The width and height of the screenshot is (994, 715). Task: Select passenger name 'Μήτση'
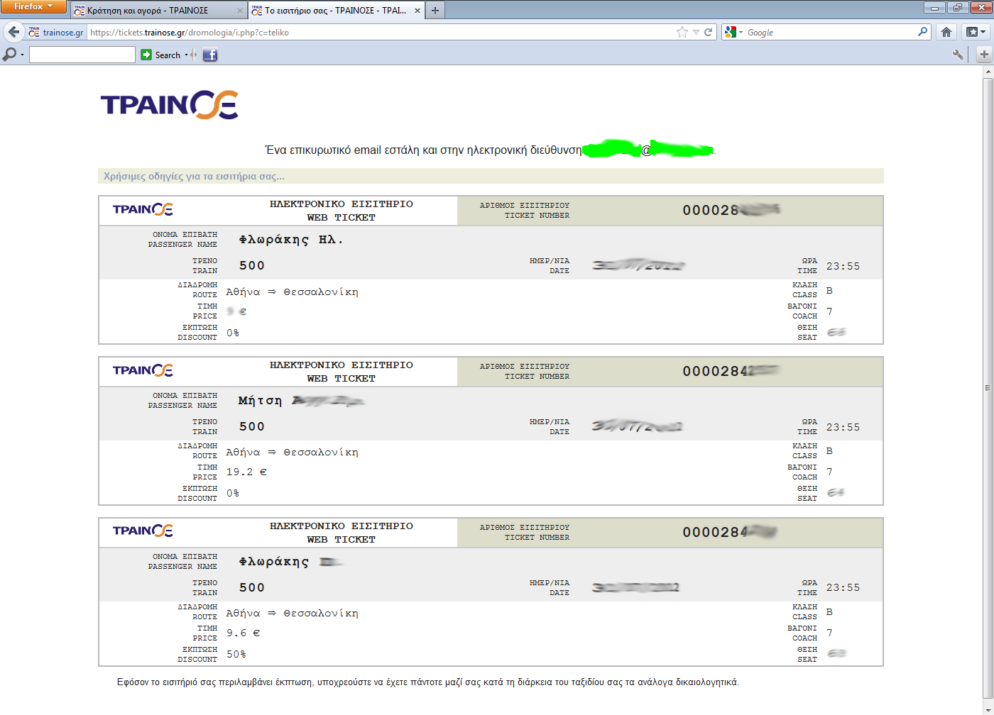[x=260, y=401]
